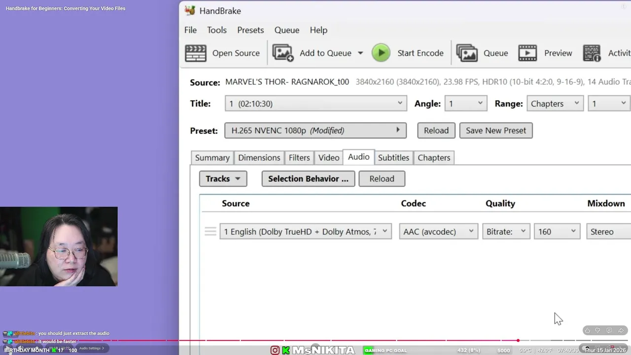Viewport: 631px width, 355px height.
Task: Click the Mixdown column header
Action: 606,204
